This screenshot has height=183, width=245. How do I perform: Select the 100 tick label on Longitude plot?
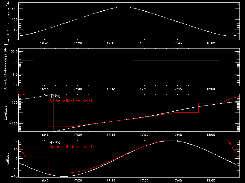click(x=14, y=102)
